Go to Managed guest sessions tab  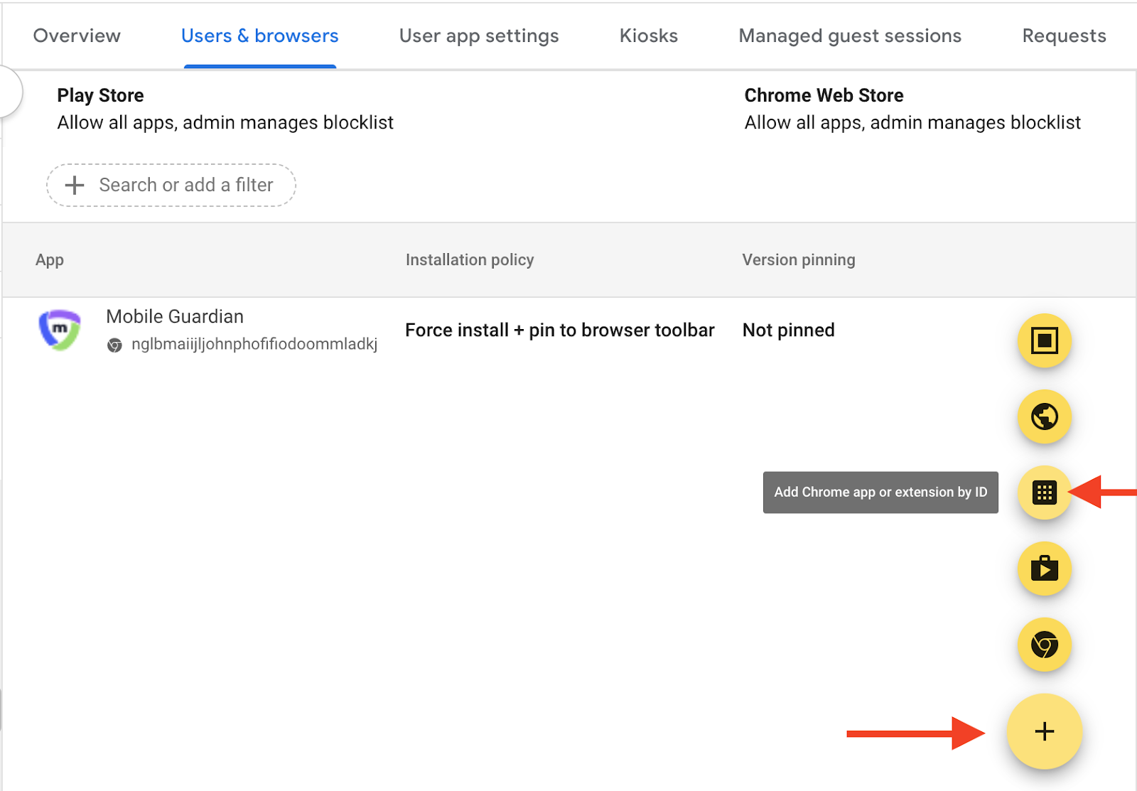(850, 36)
